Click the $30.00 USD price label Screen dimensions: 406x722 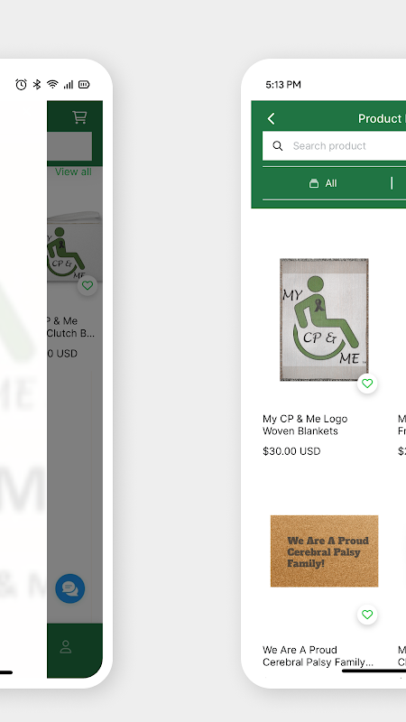(x=291, y=451)
